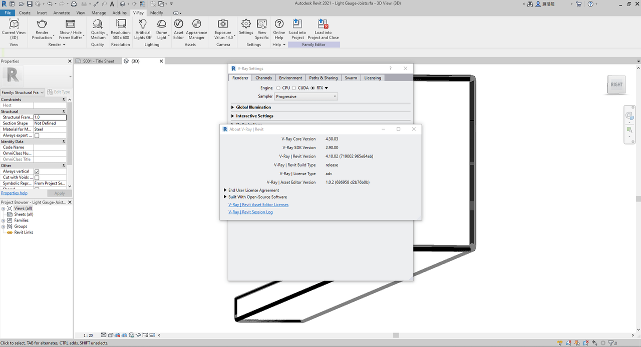
Task: Click the arrow beside the RTX engine option
Action: point(326,88)
